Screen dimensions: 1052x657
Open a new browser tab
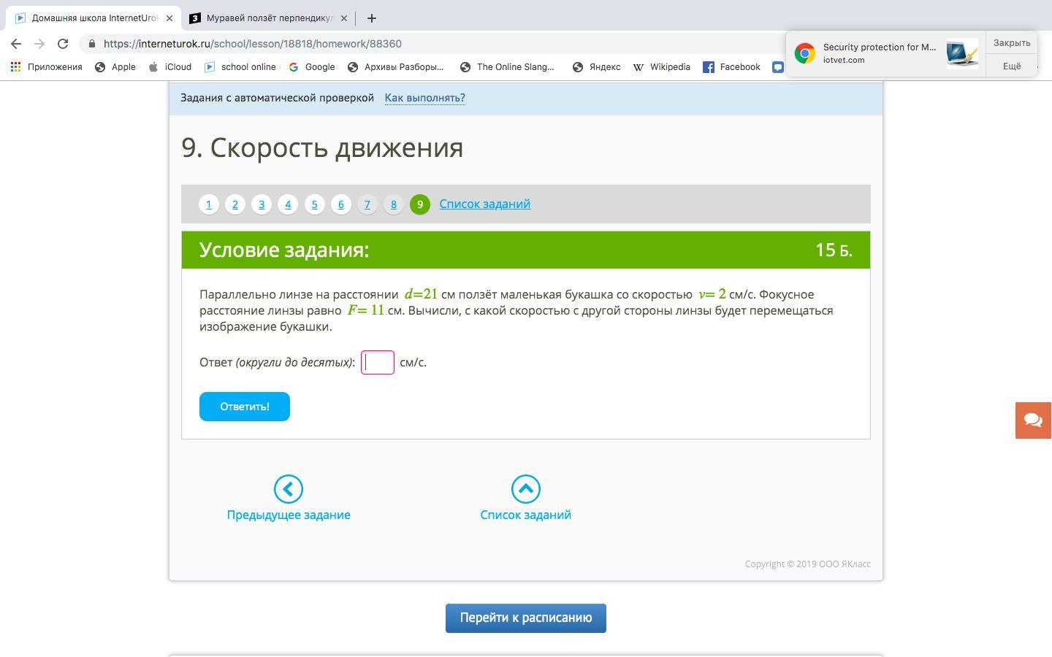pos(372,18)
